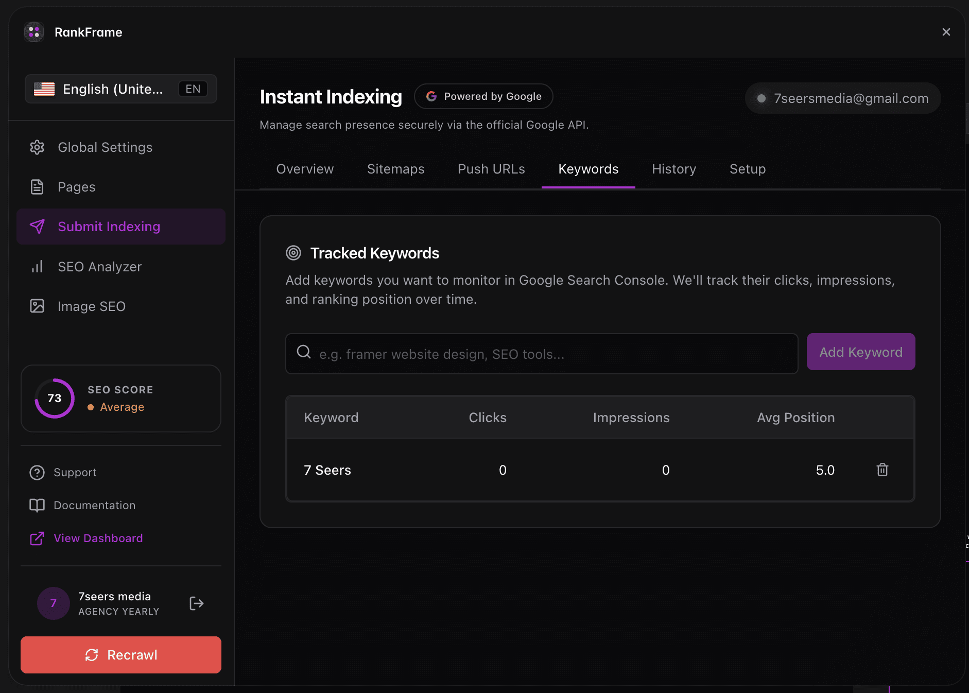The image size is (969, 693).
Task: Open the language selector dropdown English (United...)
Action: click(x=121, y=89)
